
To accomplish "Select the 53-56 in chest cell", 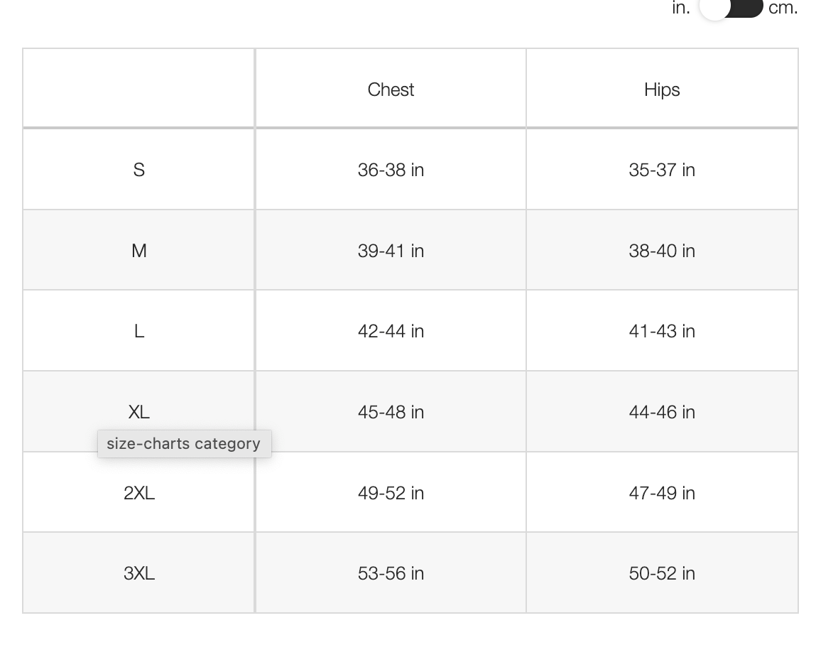I will click(391, 573).
